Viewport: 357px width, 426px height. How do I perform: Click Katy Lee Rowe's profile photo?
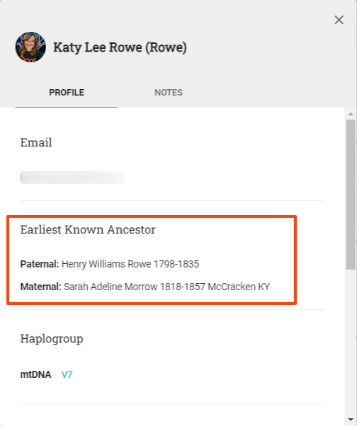(x=30, y=47)
